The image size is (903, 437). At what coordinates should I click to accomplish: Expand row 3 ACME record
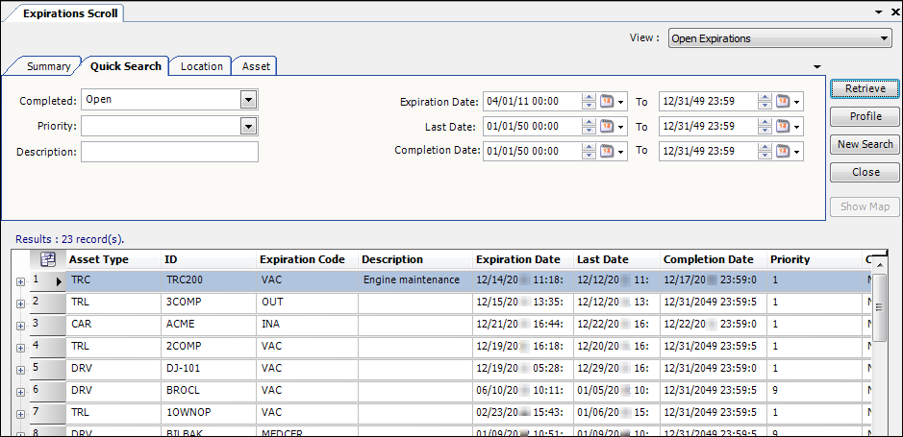pyautogui.click(x=20, y=326)
